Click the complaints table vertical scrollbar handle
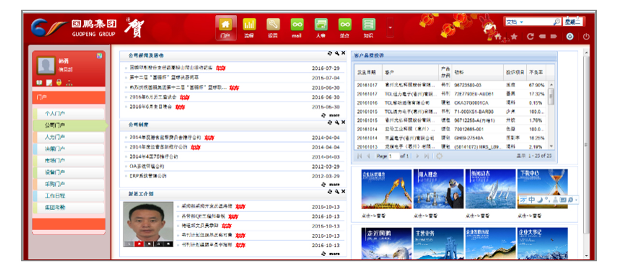 pyautogui.click(x=551, y=96)
